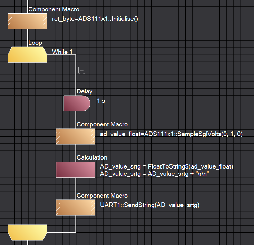254x245 pixels.
Task: Click the 'While 1' loop condition text
Action: pos(62,52)
